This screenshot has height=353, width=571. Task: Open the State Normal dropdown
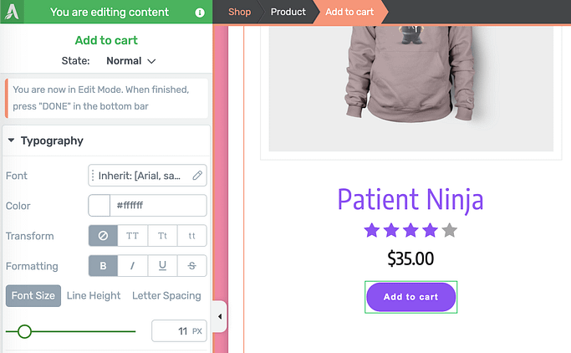point(130,61)
